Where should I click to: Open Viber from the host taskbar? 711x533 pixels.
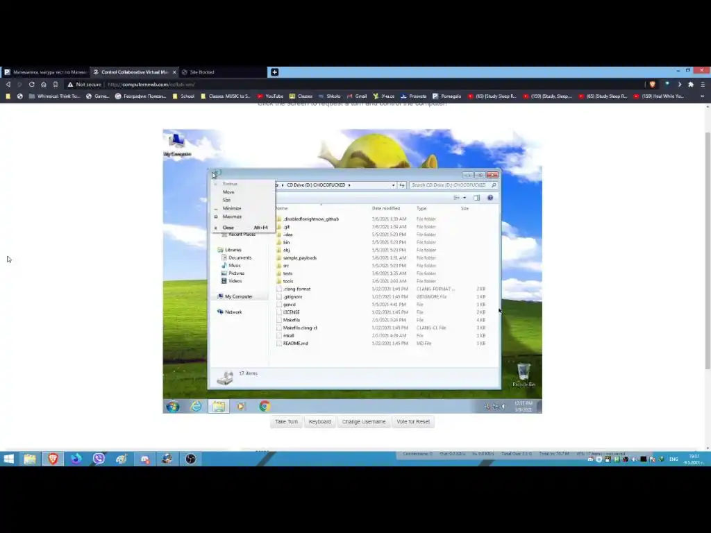[x=99, y=459]
